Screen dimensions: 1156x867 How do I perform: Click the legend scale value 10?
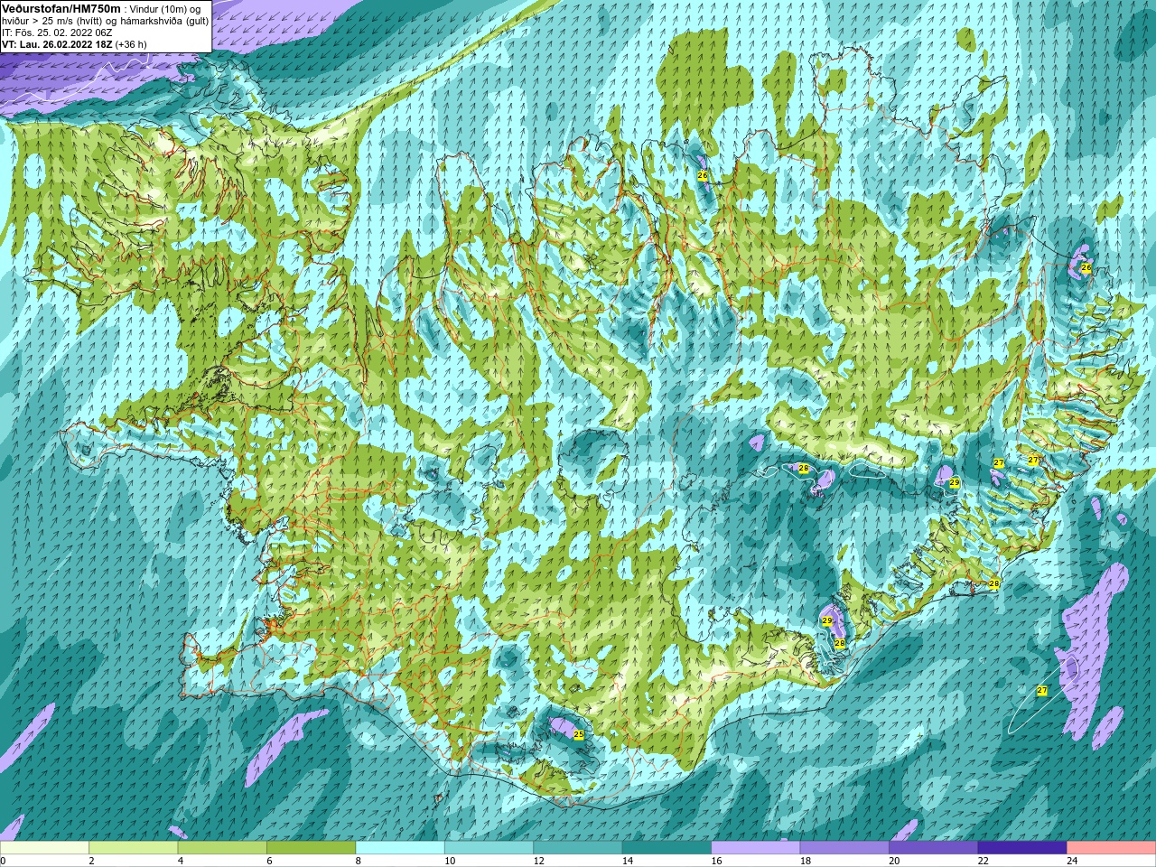pos(450,861)
